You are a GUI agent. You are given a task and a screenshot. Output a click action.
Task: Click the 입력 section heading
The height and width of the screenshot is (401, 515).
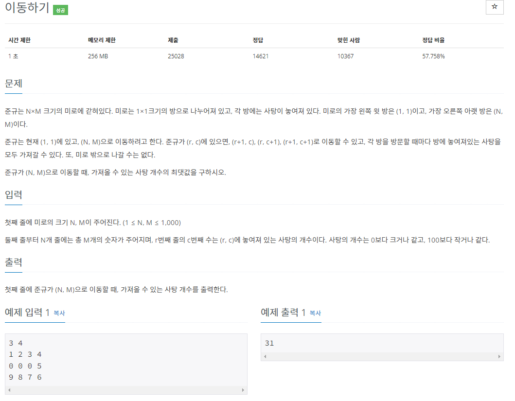[x=14, y=194]
